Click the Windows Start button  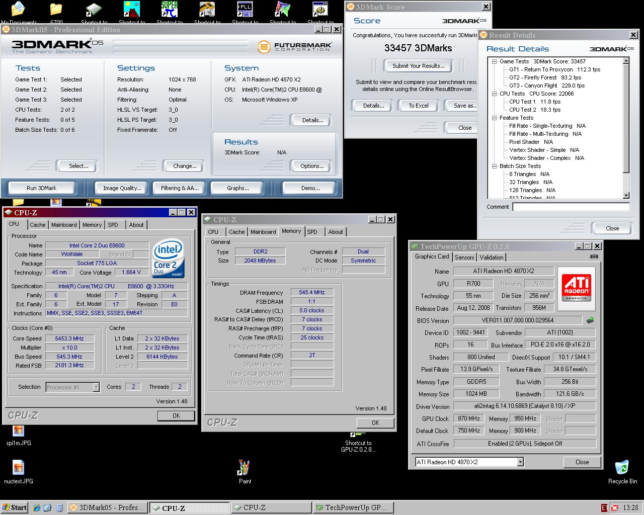[15, 507]
